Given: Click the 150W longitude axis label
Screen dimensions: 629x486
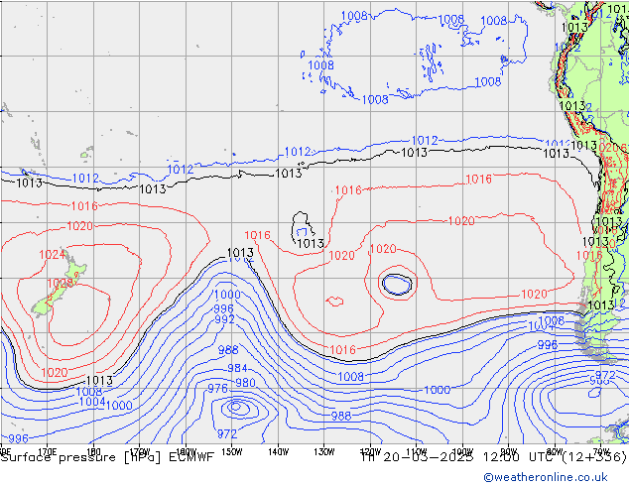Looking at the screenshot, I should (232, 452).
